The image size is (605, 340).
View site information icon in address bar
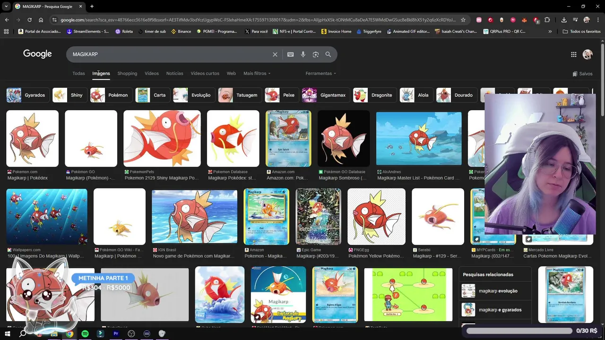pos(54,20)
